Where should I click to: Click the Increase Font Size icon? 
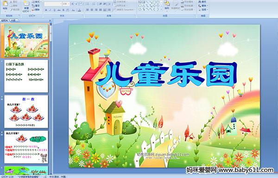click(x=73, y=4)
